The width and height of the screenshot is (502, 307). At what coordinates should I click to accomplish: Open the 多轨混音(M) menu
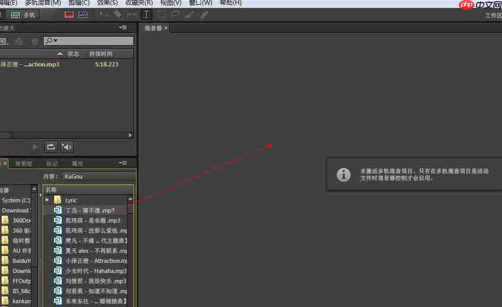(x=43, y=3)
